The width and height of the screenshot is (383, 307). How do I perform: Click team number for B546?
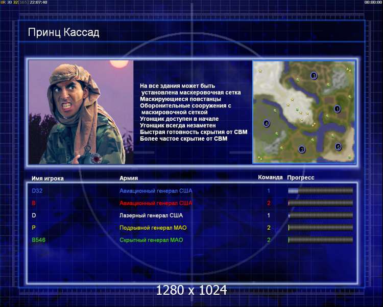click(x=269, y=240)
